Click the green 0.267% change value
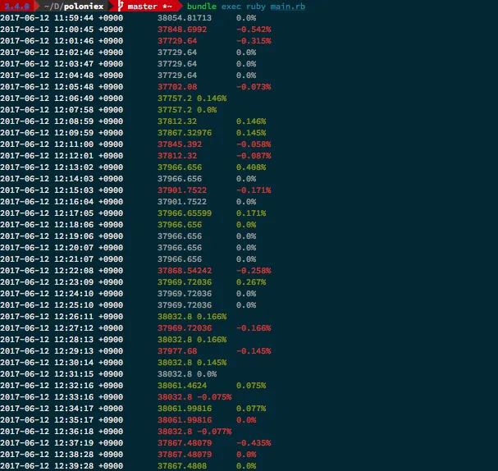The image size is (498, 471). click(250, 281)
